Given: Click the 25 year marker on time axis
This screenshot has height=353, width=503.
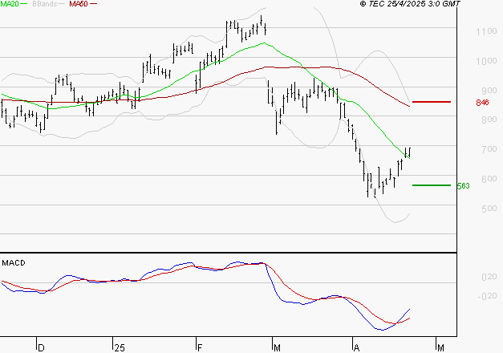Looking at the screenshot, I should pos(119,347).
